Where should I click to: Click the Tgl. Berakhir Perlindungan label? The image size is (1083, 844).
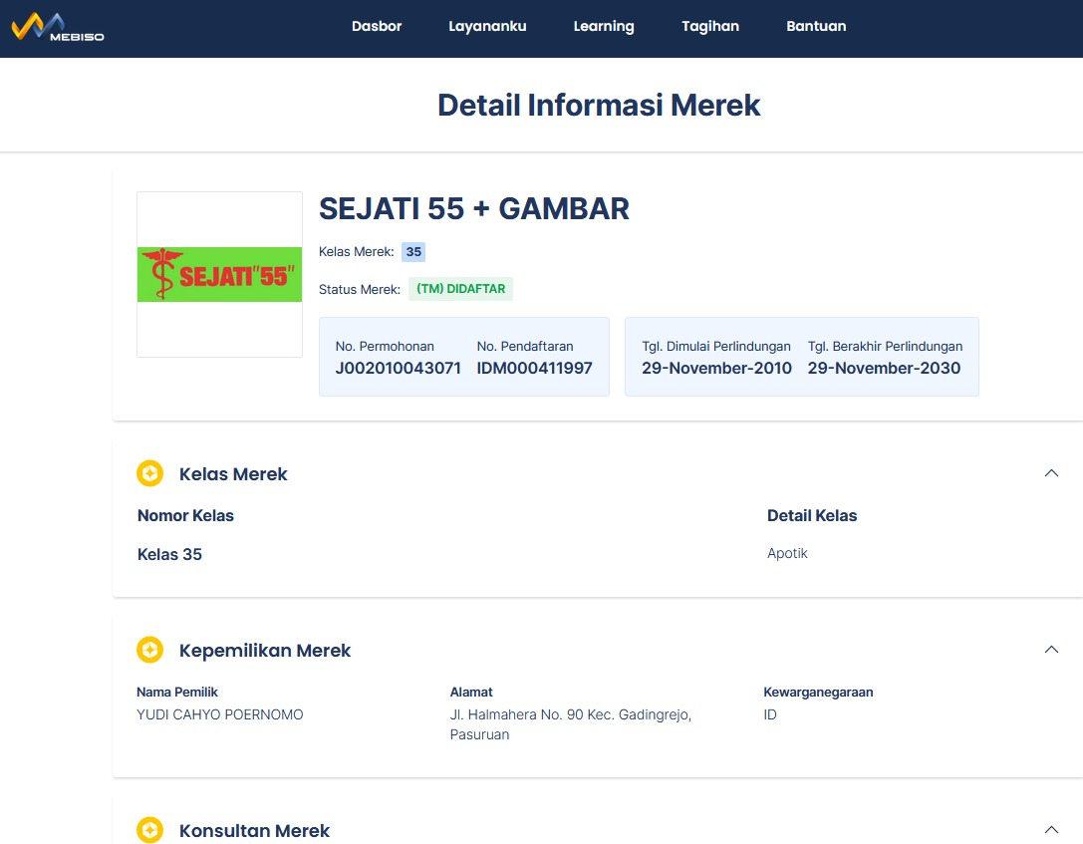(x=885, y=346)
